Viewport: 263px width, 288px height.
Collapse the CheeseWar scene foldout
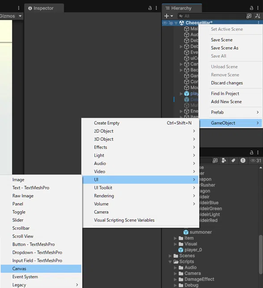(176, 23)
